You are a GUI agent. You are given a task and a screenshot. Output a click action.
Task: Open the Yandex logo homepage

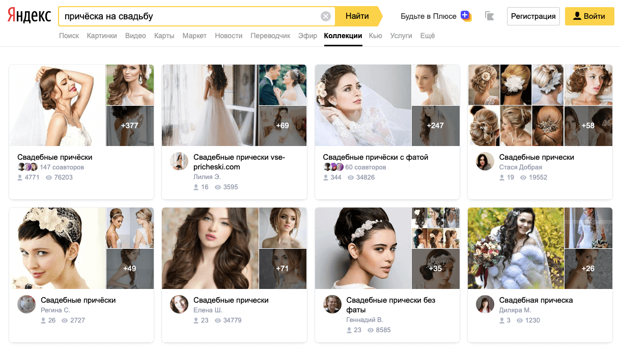click(30, 16)
